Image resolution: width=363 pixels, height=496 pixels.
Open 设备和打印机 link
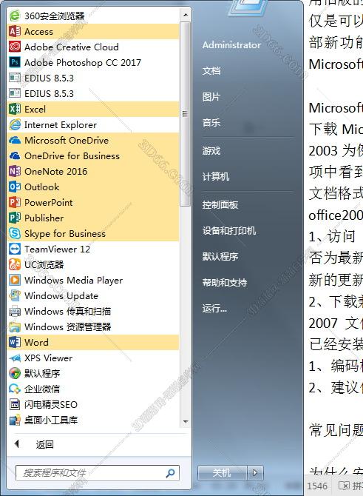pyautogui.click(x=229, y=230)
